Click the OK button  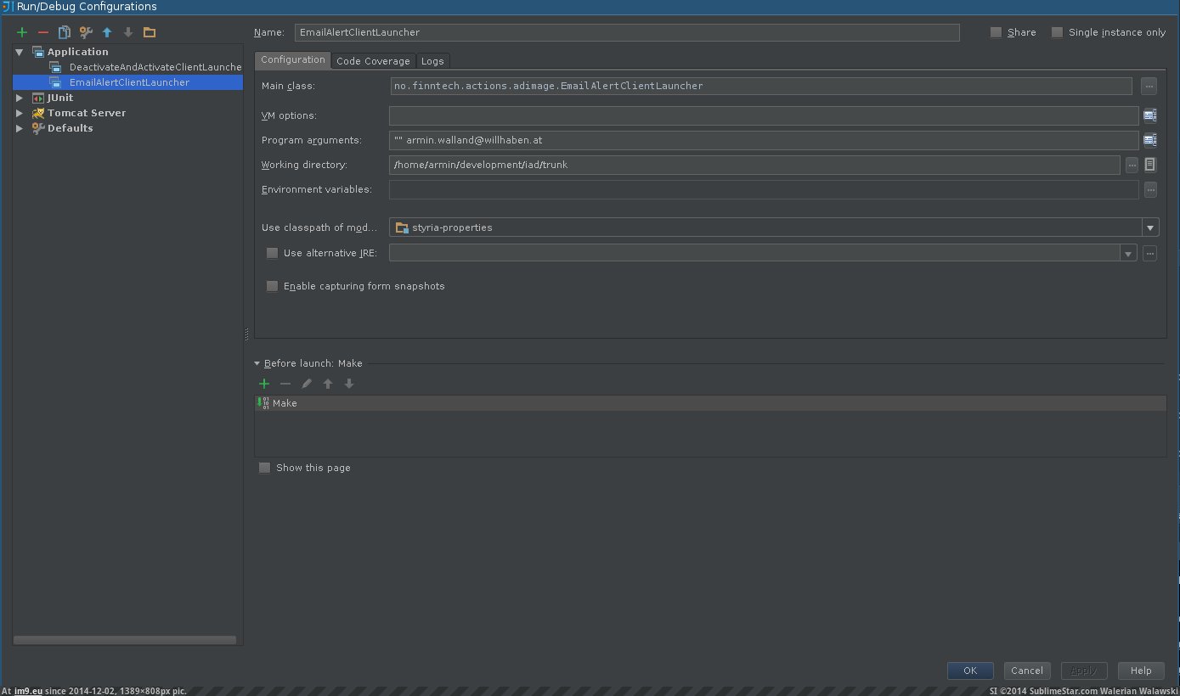(970, 671)
